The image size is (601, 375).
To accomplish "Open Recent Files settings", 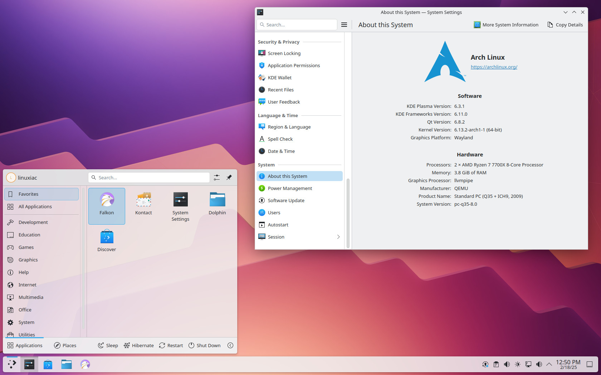I will (299, 90).
